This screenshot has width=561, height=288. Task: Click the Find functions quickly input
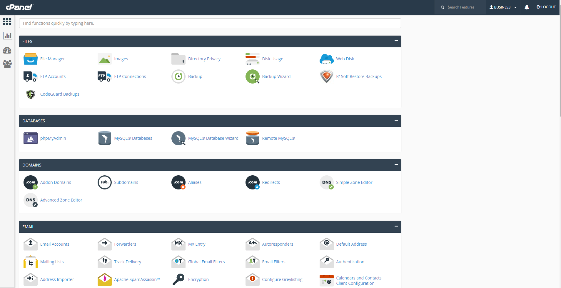coord(210,23)
